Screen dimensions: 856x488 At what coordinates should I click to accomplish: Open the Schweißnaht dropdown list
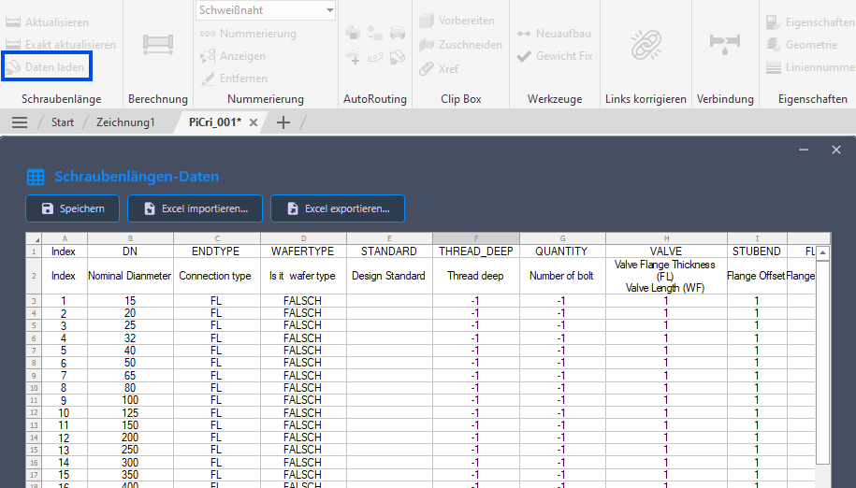[x=329, y=10]
